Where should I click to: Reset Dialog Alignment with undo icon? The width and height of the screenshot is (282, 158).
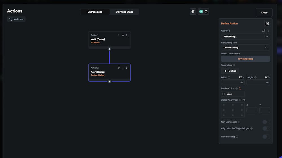click(244, 100)
